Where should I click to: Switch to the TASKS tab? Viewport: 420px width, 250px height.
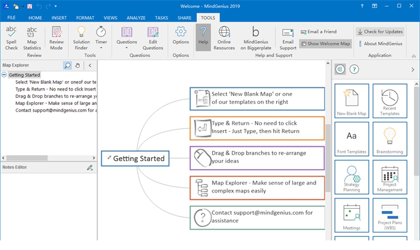[161, 18]
